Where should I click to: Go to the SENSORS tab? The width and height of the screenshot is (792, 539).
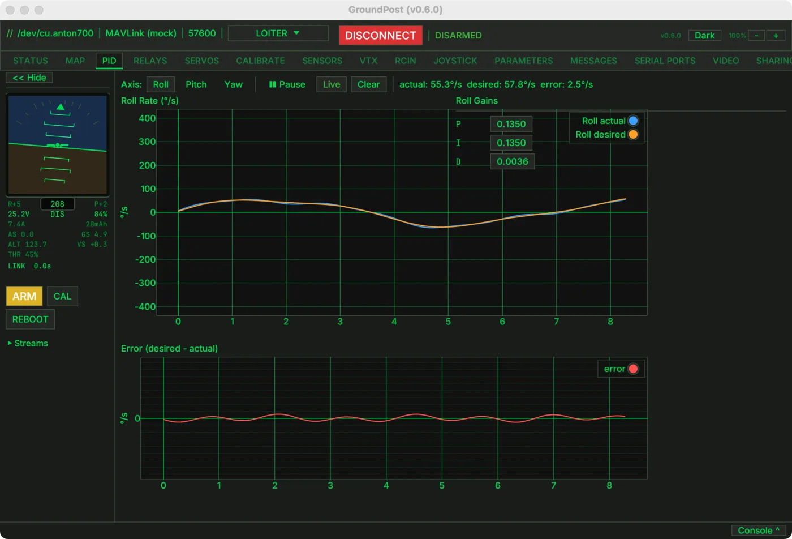point(322,61)
